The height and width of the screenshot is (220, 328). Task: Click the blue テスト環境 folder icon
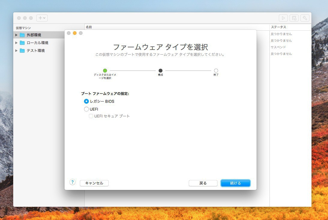coord(22,50)
